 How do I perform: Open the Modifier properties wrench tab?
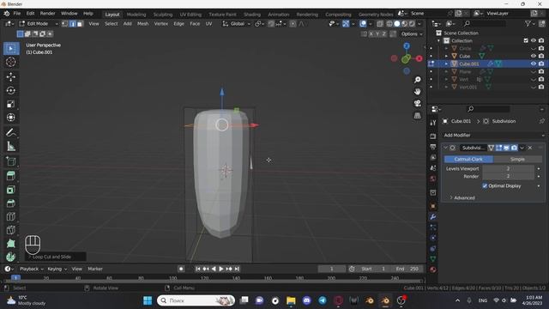coord(433,217)
